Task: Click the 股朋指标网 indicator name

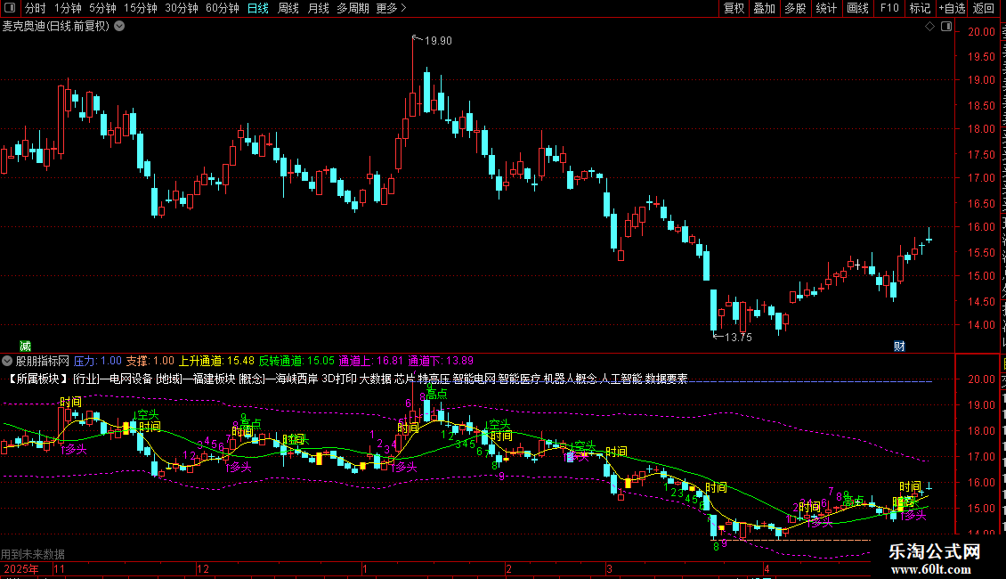Action: coord(43,362)
